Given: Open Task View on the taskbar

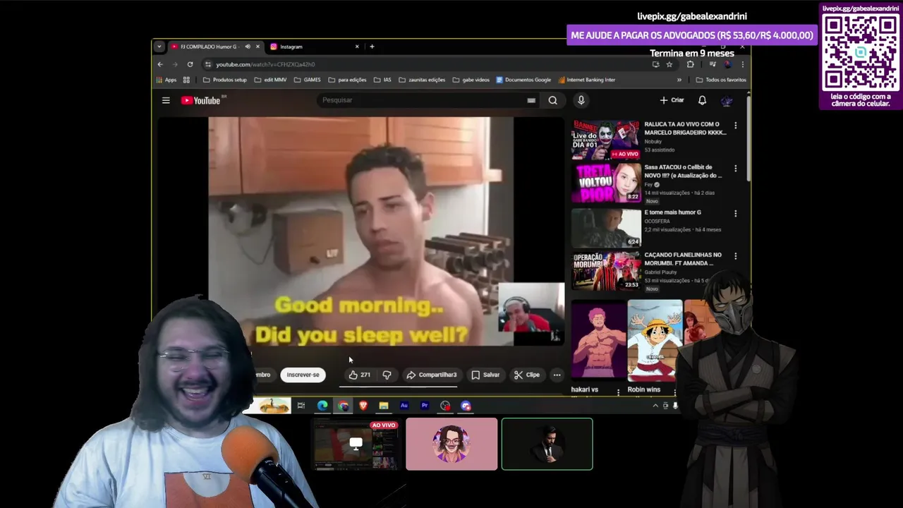Looking at the screenshot, I should click(301, 406).
